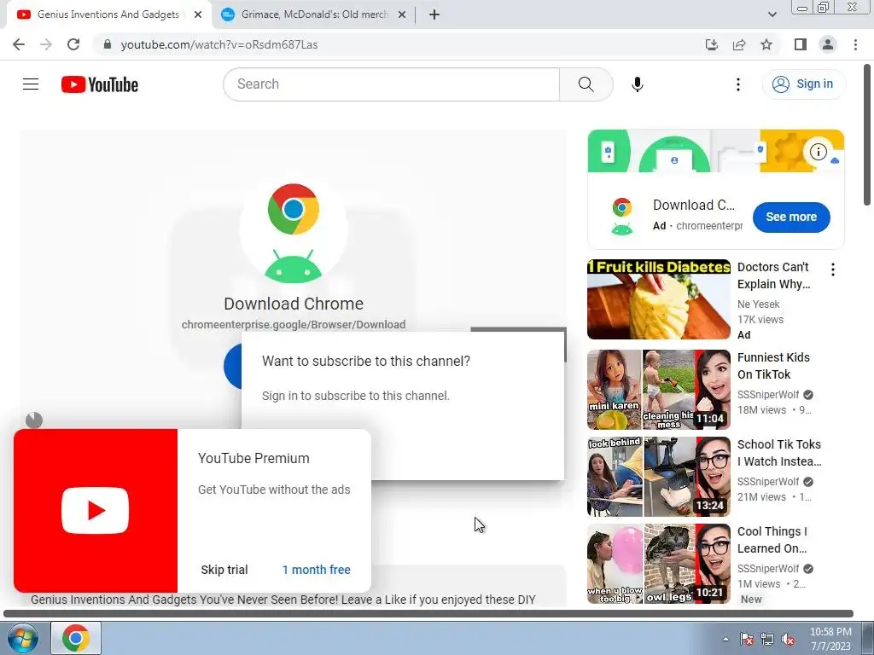
Task: Click Chrome icon in taskbar
Action: (x=76, y=638)
